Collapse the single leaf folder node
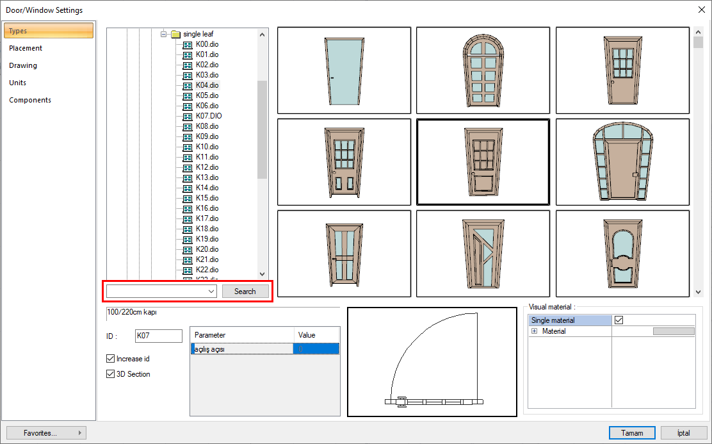Screen dimensions: 712x444 point(164,34)
